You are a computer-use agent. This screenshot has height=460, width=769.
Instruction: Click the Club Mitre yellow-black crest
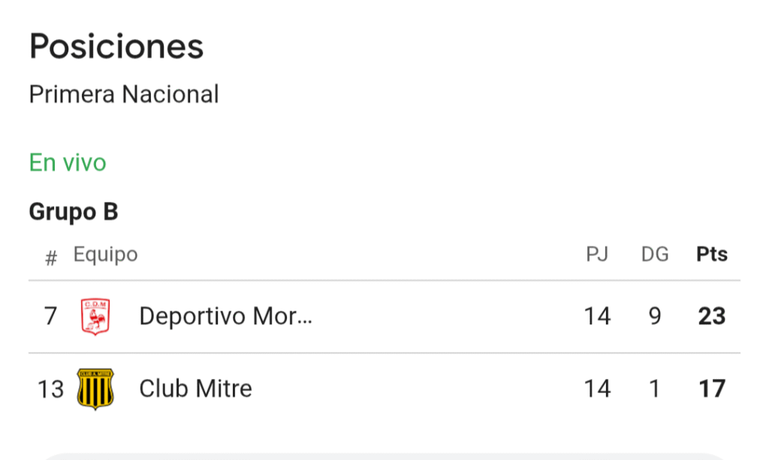tap(95, 389)
